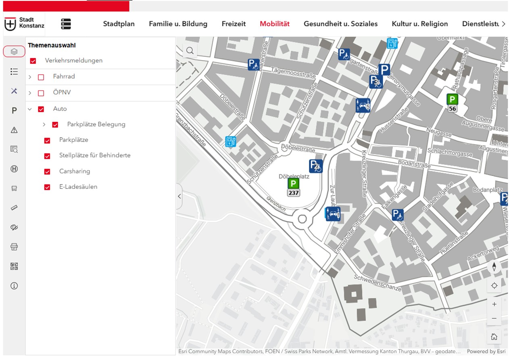Switch to the Stadtplan menu item

[x=119, y=24]
